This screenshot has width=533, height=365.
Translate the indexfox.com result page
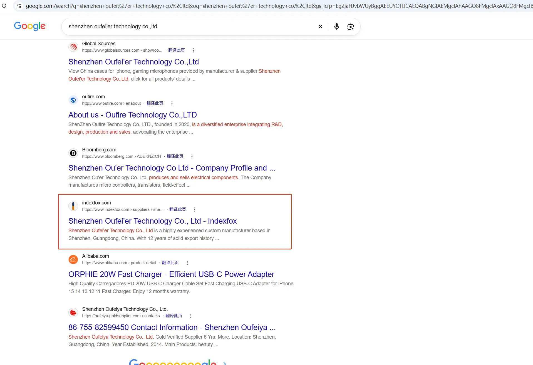[x=178, y=209]
